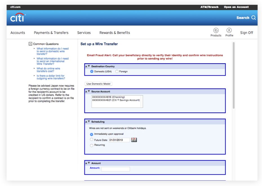
Task: Open the Future Date calendar picker
Action: (x=134, y=140)
